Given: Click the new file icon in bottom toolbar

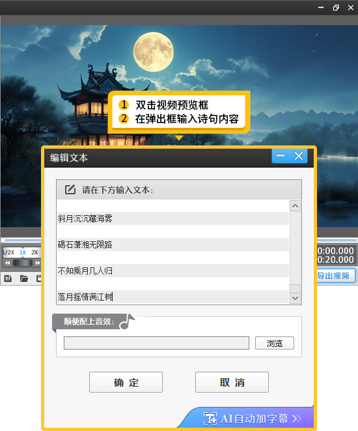Looking at the screenshot, I should point(8,278).
